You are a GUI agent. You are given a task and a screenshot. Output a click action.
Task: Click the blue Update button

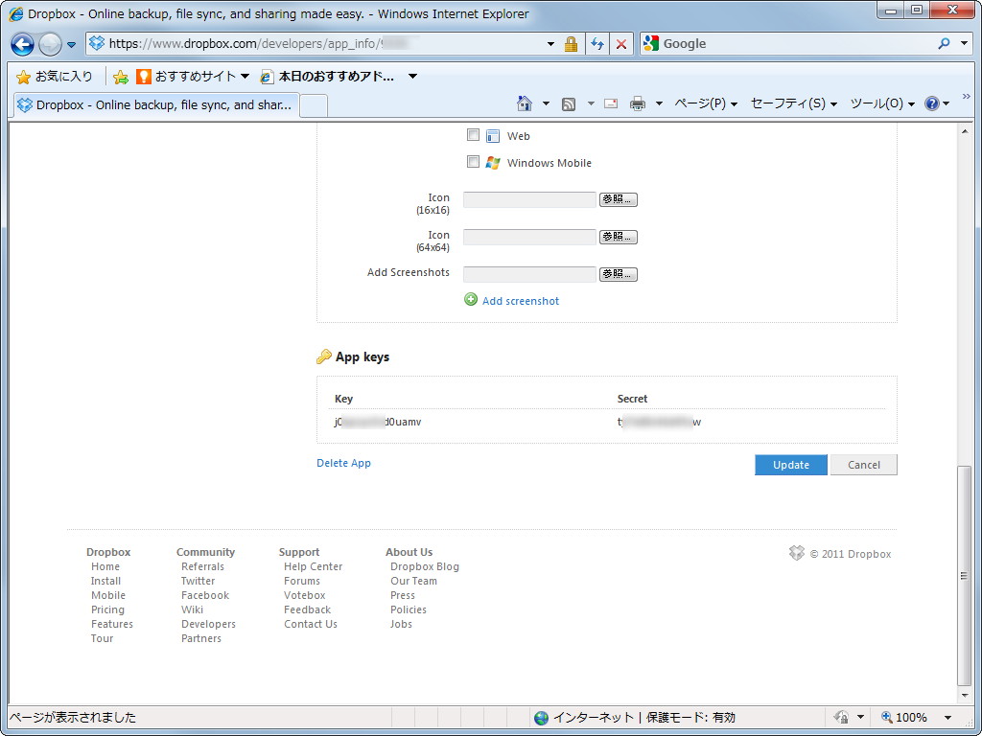[x=791, y=465]
